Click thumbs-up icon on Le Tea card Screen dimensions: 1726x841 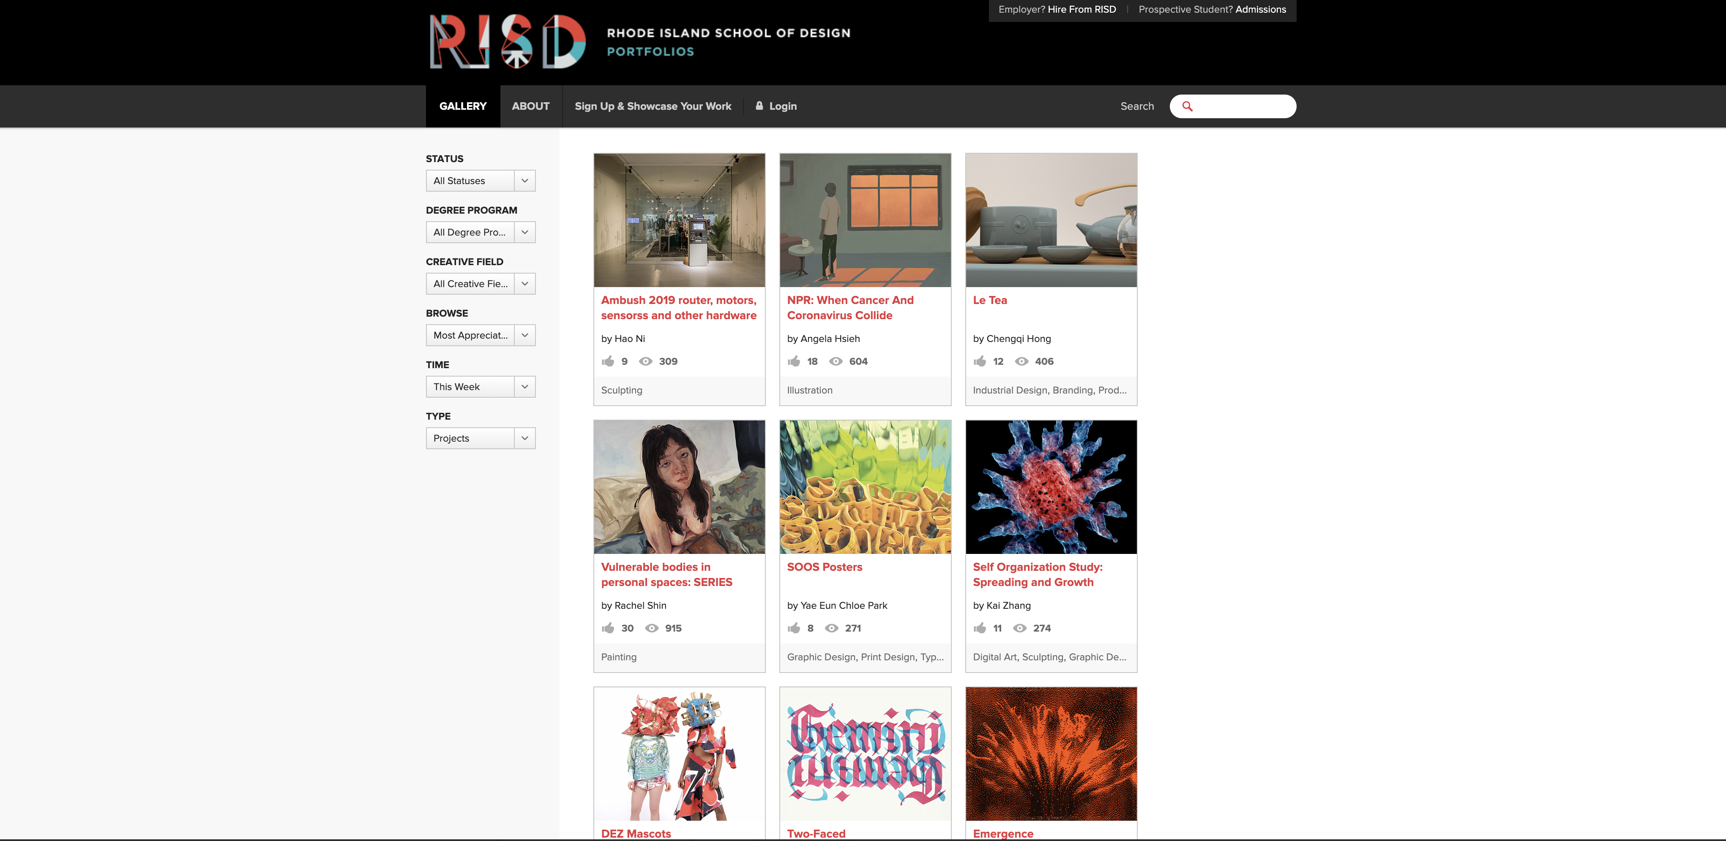pyautogui.click(x=980, y=361)
